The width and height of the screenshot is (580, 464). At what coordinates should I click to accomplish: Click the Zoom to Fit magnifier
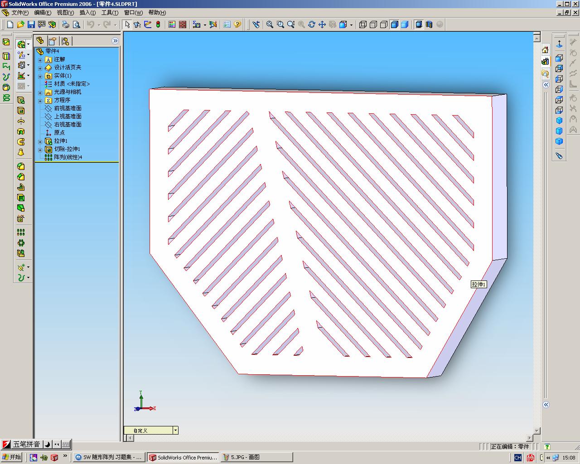click(x=270, y=24)
